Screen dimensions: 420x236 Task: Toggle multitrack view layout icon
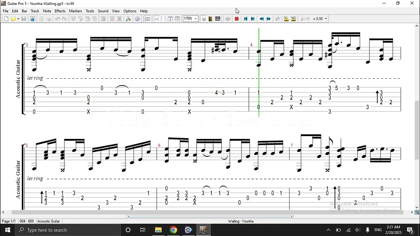(x=148, y=19)
